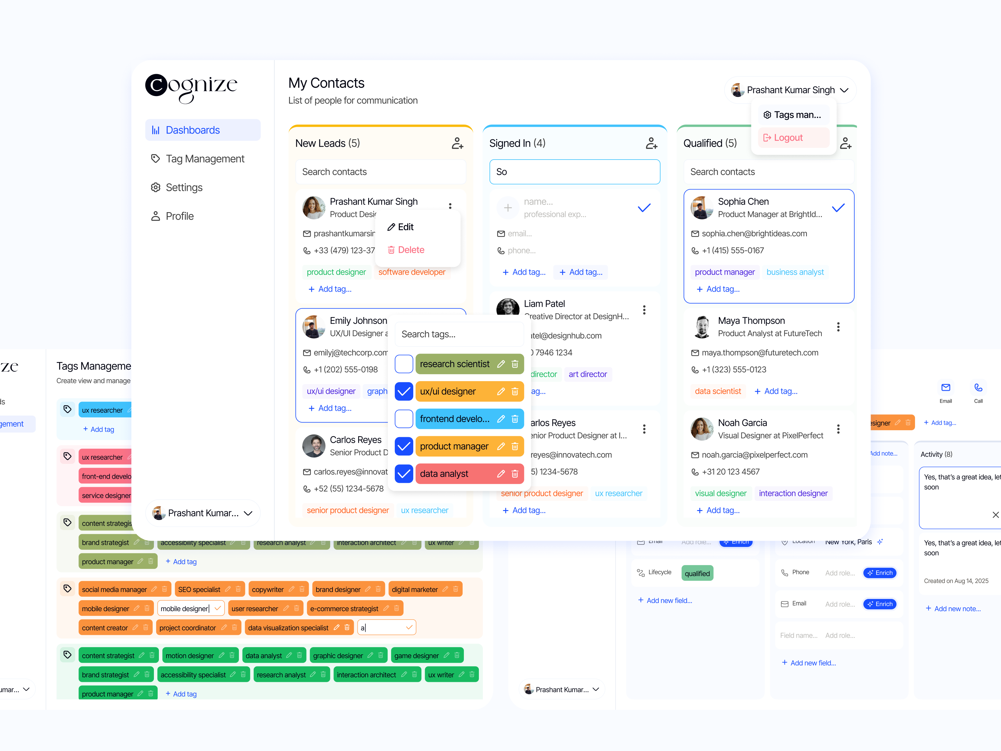Confirm mobile designer tag edit dropdown
1001x751 pixels.
pyautogui.click(x=218, y=608)
